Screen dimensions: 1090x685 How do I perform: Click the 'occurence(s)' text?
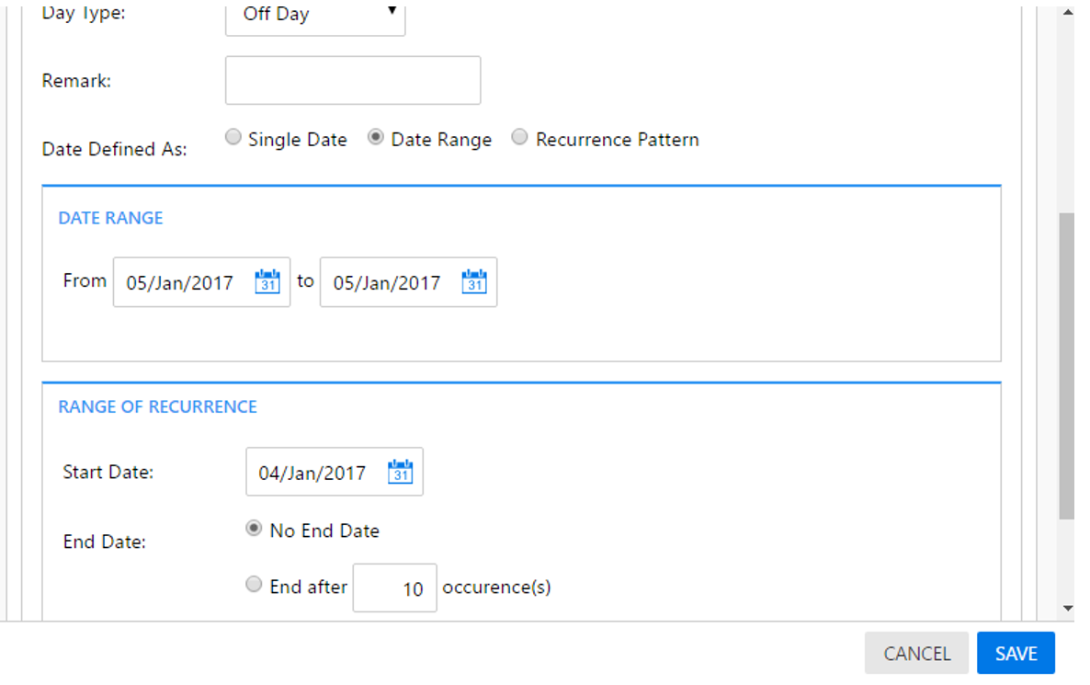(497, 588)
